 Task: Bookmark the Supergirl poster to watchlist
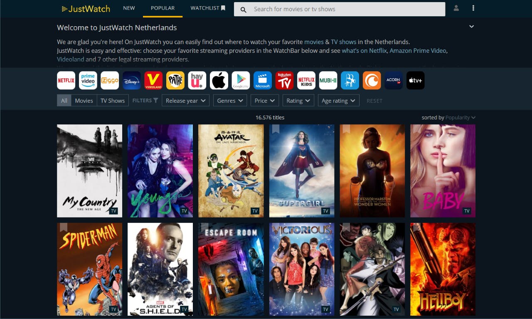(x=276, y=129)
